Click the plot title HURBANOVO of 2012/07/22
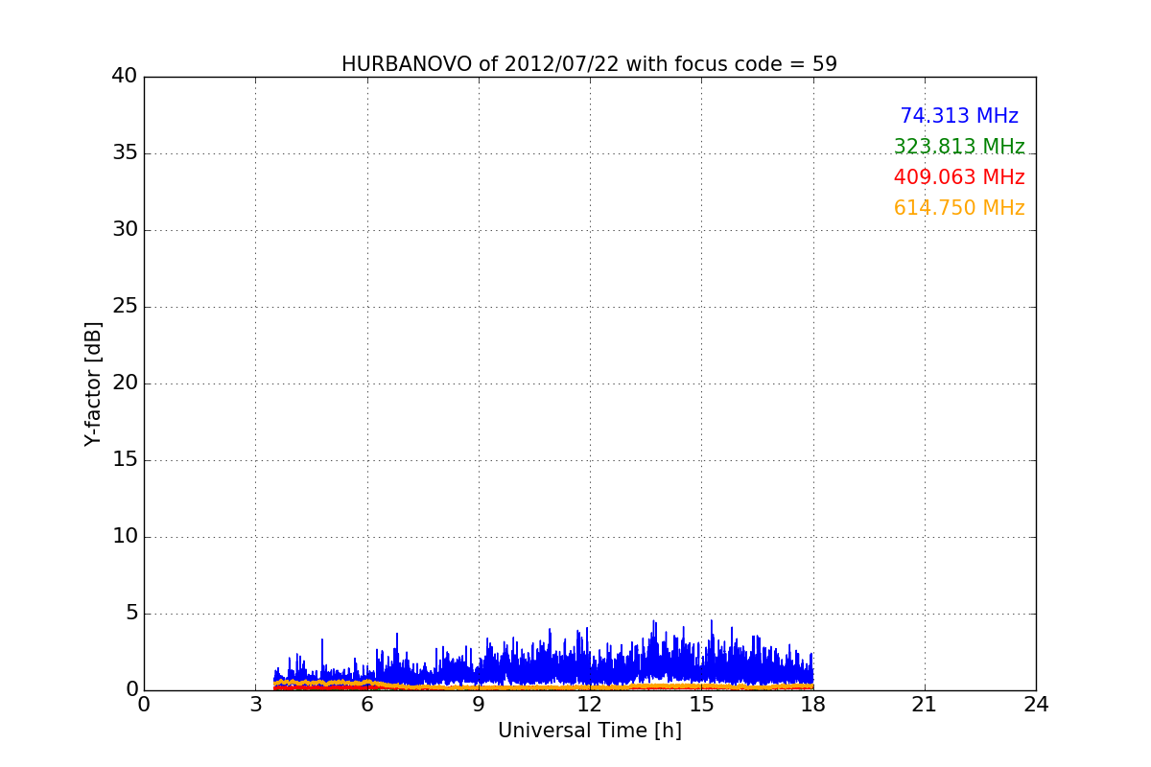 [589, 64]
